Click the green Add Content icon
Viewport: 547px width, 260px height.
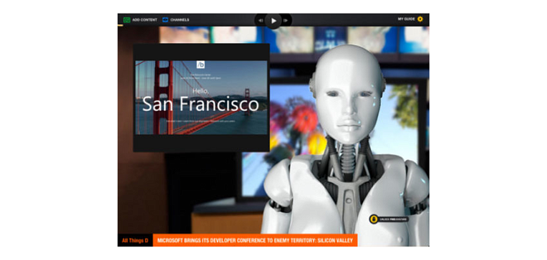(127, 20)
